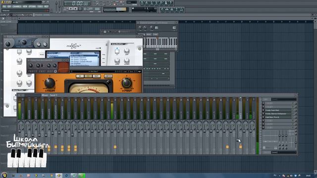
Task: Select the BA Bigfoot preset in Nexus
Action: point(76,63)
